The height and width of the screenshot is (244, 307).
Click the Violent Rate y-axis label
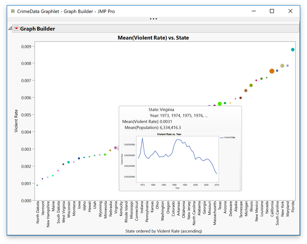[x=16, y=121]
